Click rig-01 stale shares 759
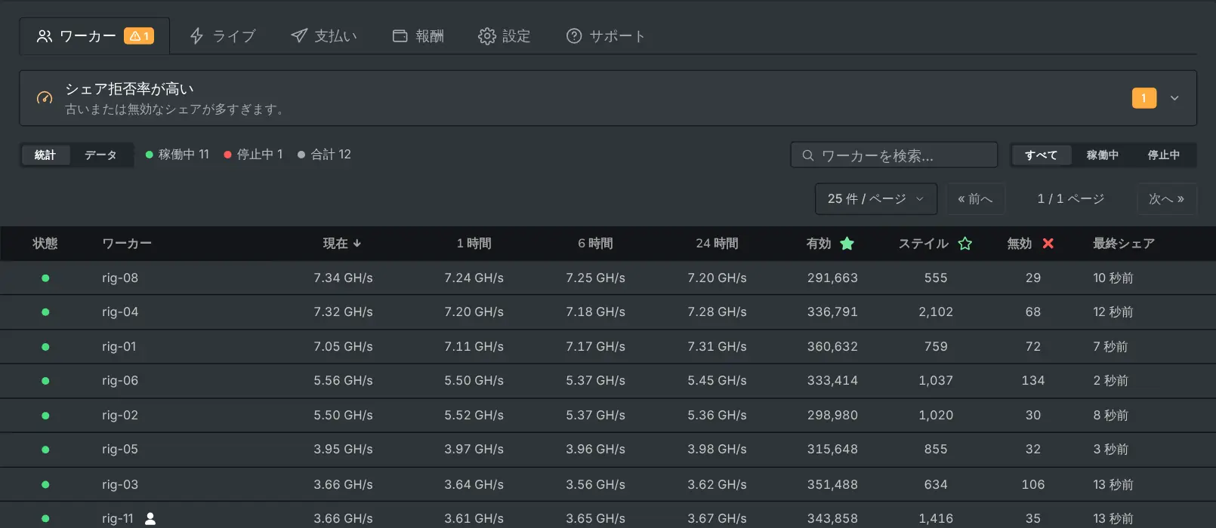Viewport: 1216px width, 528px height. point(936,346)
